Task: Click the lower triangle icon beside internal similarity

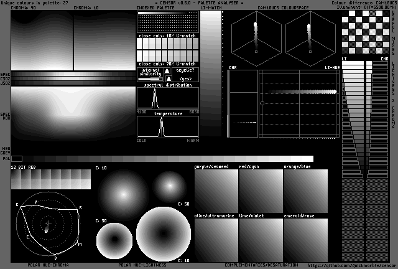Action: 169,78
